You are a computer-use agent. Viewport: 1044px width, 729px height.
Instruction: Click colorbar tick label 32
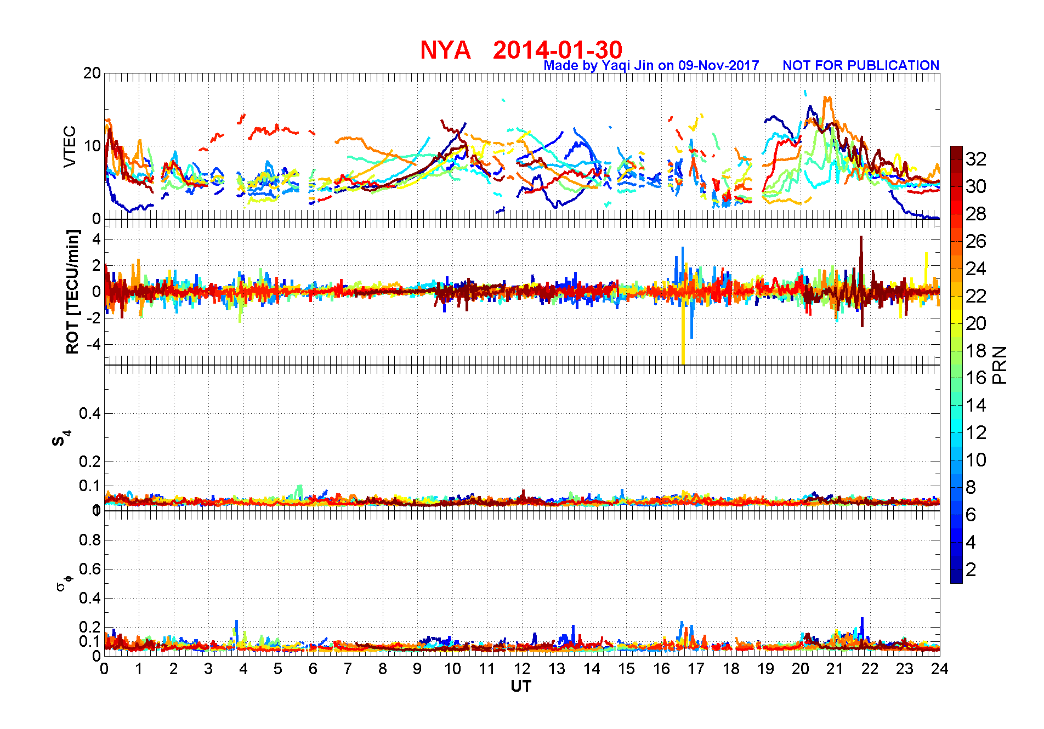(976, 159)
